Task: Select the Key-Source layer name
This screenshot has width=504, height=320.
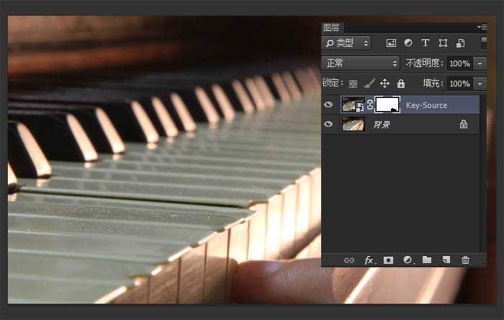Action: [x=426, y=105]
